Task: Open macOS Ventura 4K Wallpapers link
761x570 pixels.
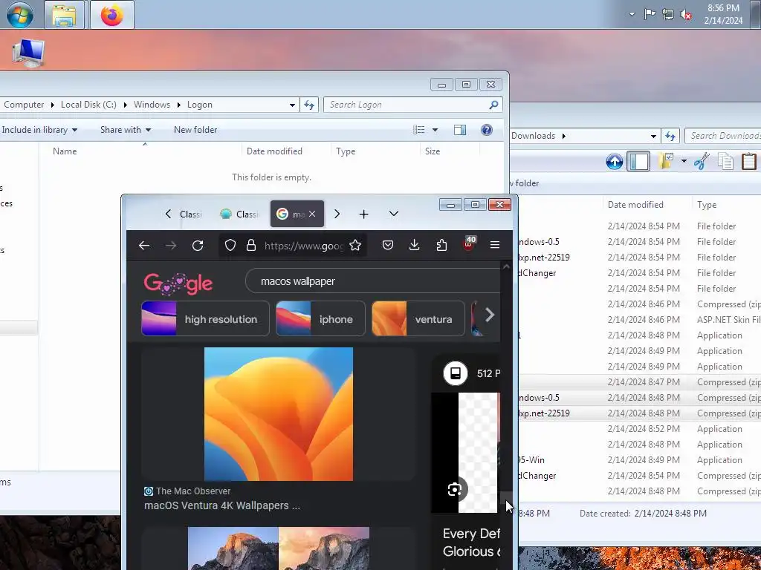Action: tap(221, 505)
